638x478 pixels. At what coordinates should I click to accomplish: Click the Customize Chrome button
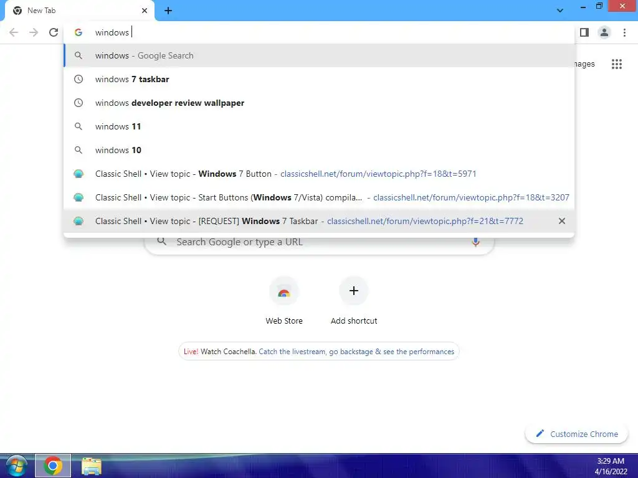[x=576, y=434]
